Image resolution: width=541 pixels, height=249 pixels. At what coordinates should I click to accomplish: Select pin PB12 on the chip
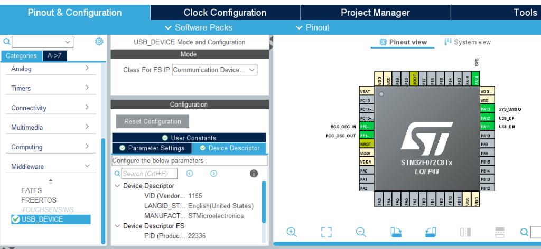[x=487, y=188]
